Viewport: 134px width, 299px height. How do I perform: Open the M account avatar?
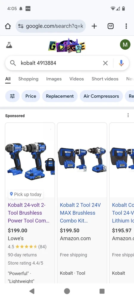coord(125,45)
